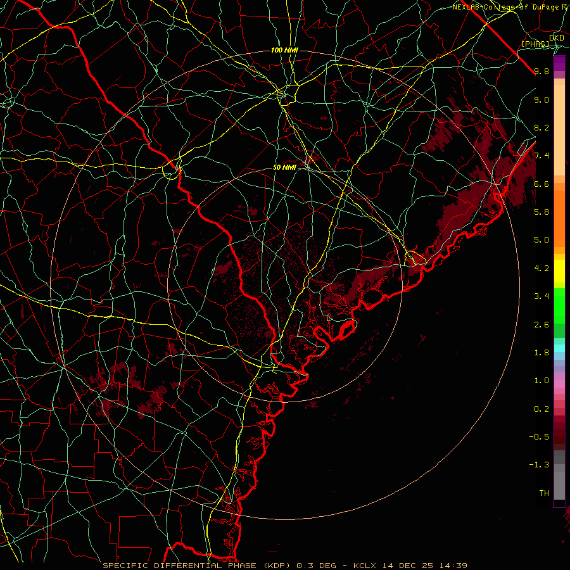Click the 5.0 value on the color scale

pos(541,240)
